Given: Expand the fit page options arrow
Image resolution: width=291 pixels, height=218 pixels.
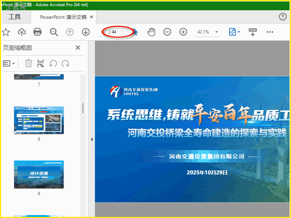Looking at the screenshot, I should tap(239, 32).
